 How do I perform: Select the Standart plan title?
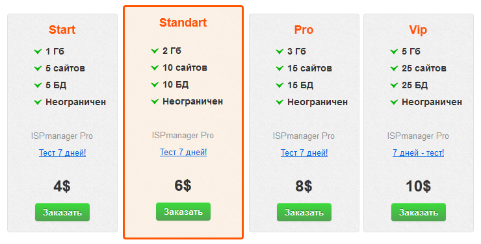[183, 22]
